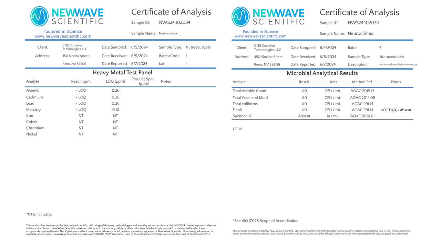Select the Nickel analyte label
Viewport: 441px width, 248px height.
coord(31,134)
